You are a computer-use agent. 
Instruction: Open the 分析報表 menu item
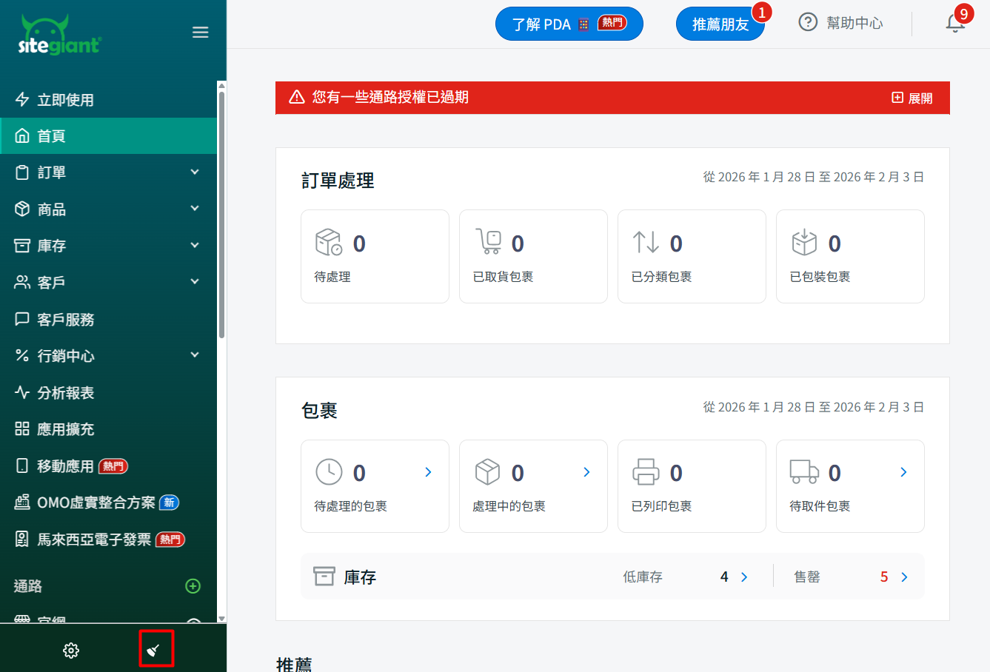(x=66, y=393)
